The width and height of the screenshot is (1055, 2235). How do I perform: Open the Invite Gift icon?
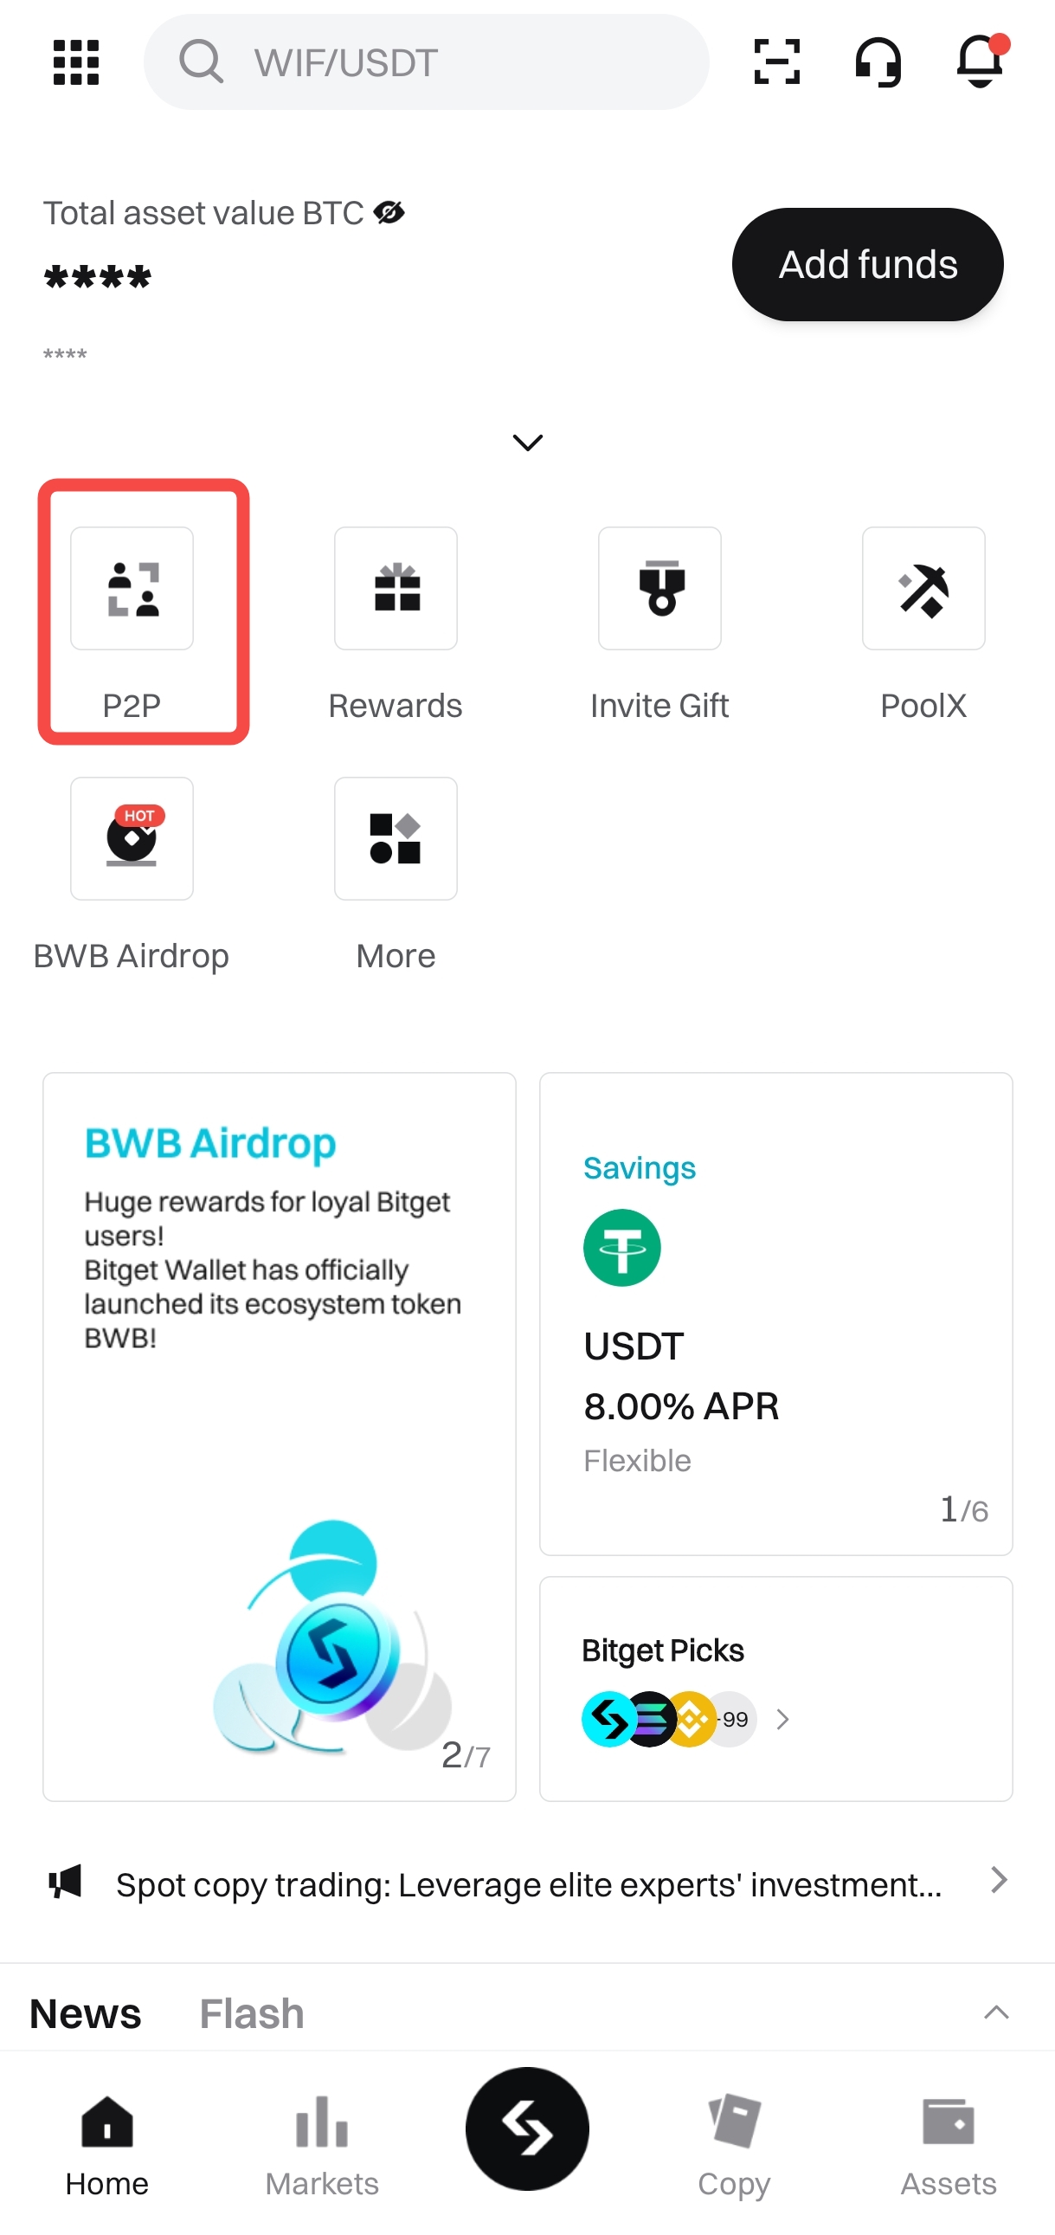pos(659,588)
